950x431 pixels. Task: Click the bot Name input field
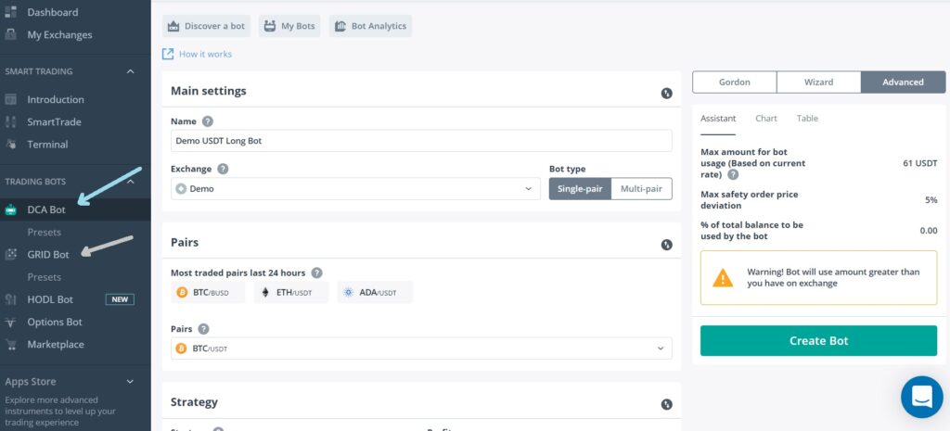pyautogui.click(x=421, y=141)
